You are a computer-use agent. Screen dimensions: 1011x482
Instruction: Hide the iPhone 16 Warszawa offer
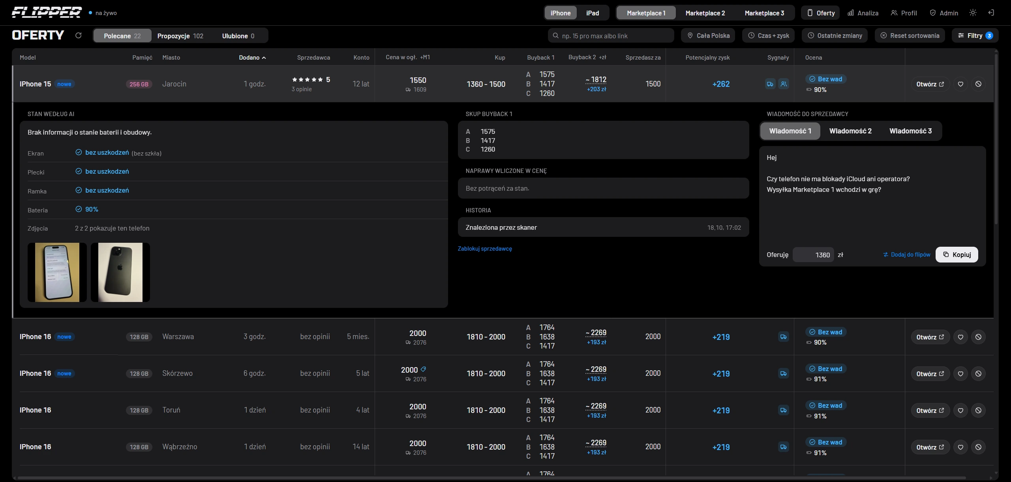978,337
